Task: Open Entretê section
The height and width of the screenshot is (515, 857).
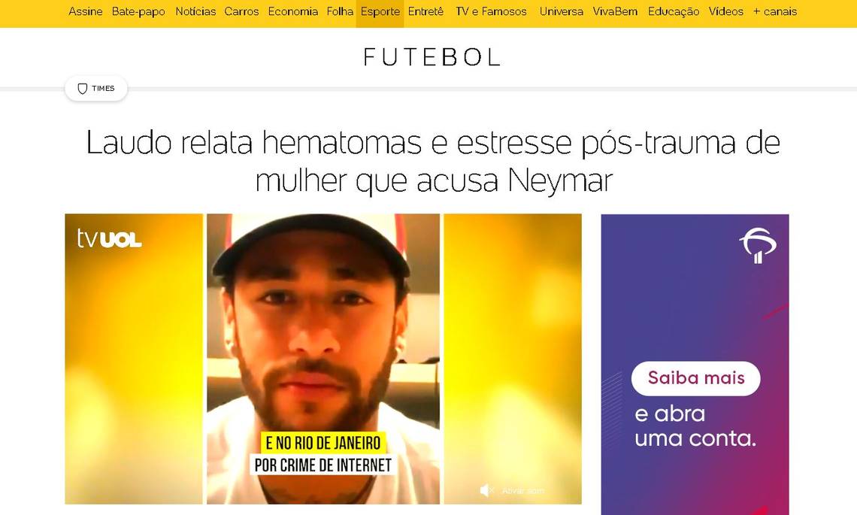Action: [x=425, y=11]
